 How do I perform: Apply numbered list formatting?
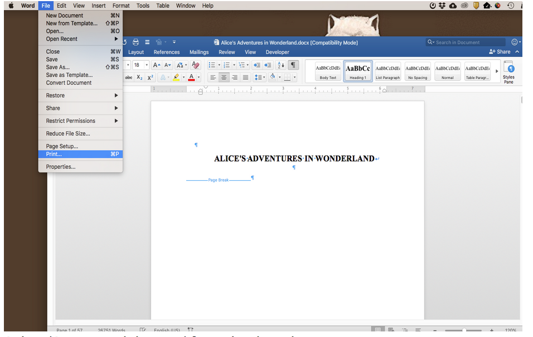227,65
